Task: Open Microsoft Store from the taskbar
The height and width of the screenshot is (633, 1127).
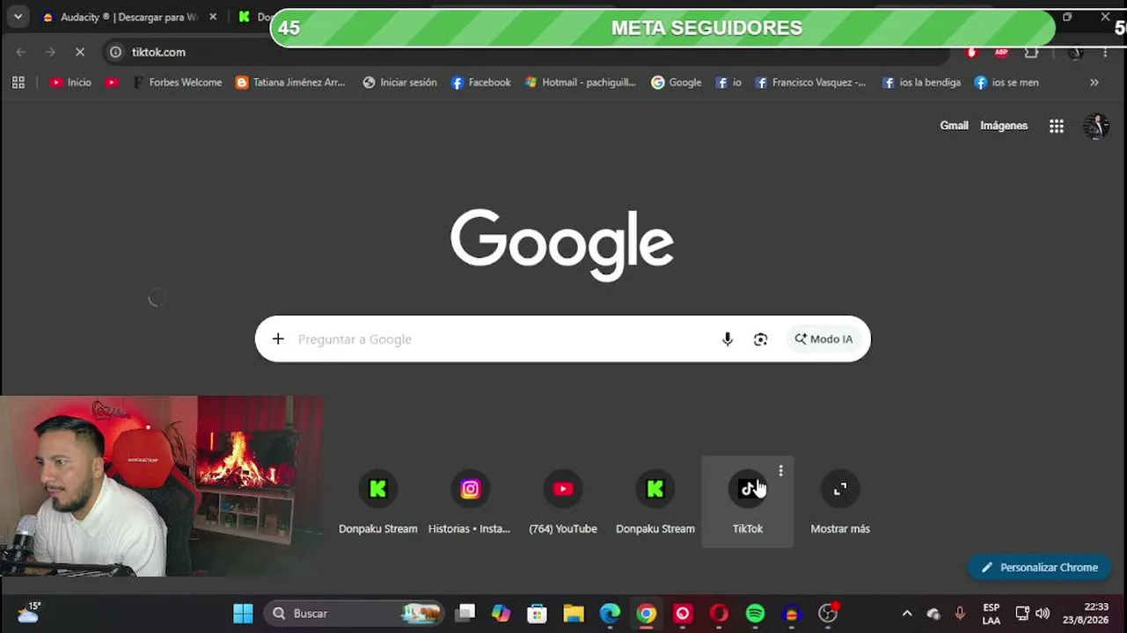Action: [x=537, y=614]
